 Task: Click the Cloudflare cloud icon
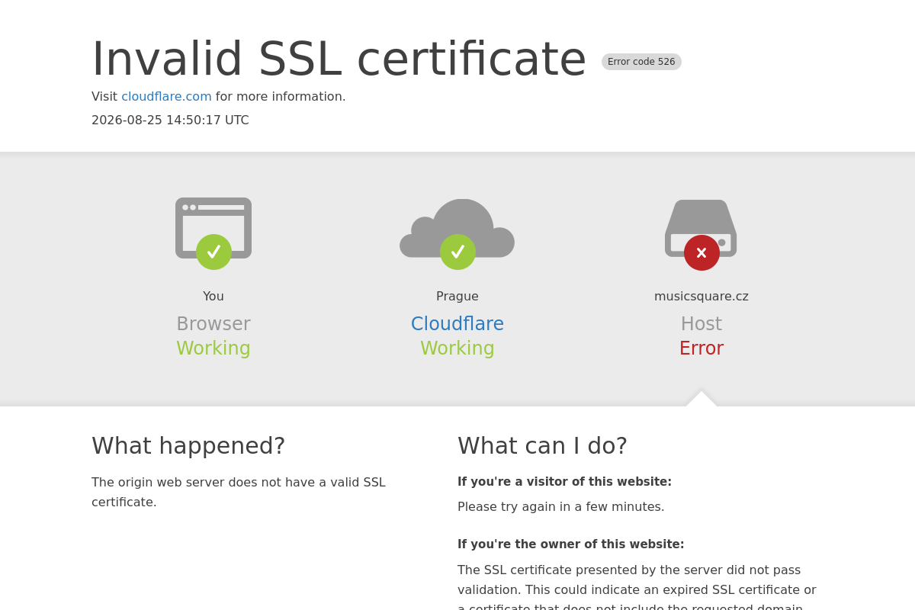coord(457,229)
